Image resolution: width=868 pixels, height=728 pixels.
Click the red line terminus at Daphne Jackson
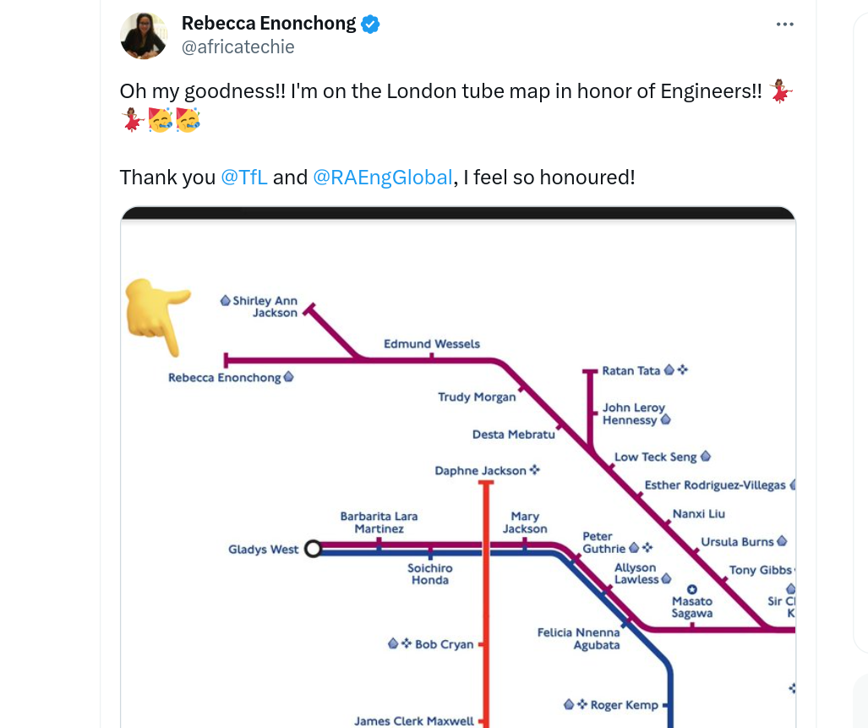pos(485,484)
